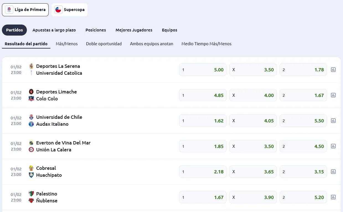Select the Supercopa league chip
This screenshot has width=343, height=212.
[69, 10]
